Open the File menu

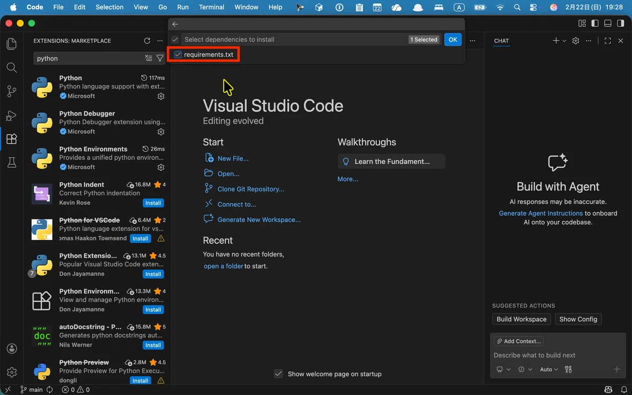point(58,7)
